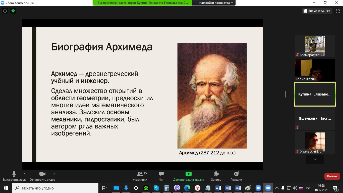Open clock showing 19:58 10.12.2020
The height and width of the screenshot is (193, 343).
(x=321, y=188)
